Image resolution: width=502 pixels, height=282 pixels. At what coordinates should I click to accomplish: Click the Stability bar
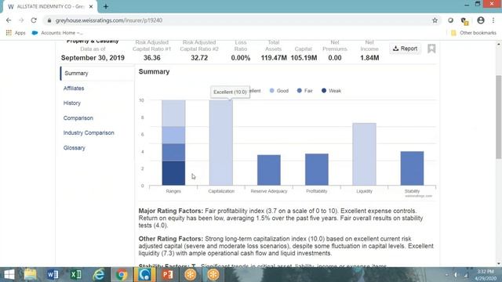412,168
